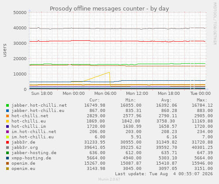Click jabber.hot-chilli.eu min value 835.31
The image size is (219, 184).
134,111
